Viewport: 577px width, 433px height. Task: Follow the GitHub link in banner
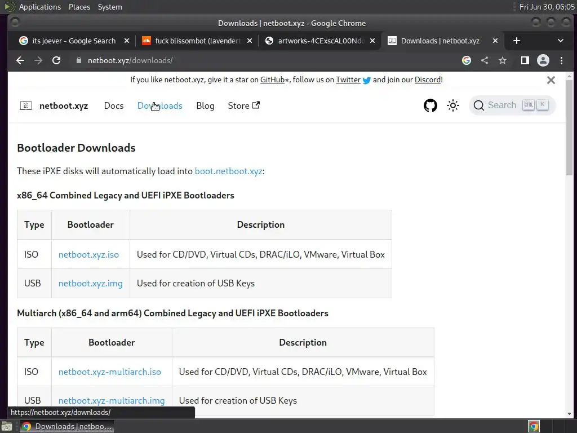point(273,79)
